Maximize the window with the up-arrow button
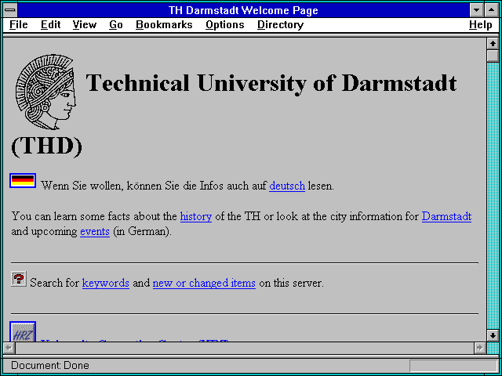The width and height of the screenshot is (502, 376). pos(492,10)
